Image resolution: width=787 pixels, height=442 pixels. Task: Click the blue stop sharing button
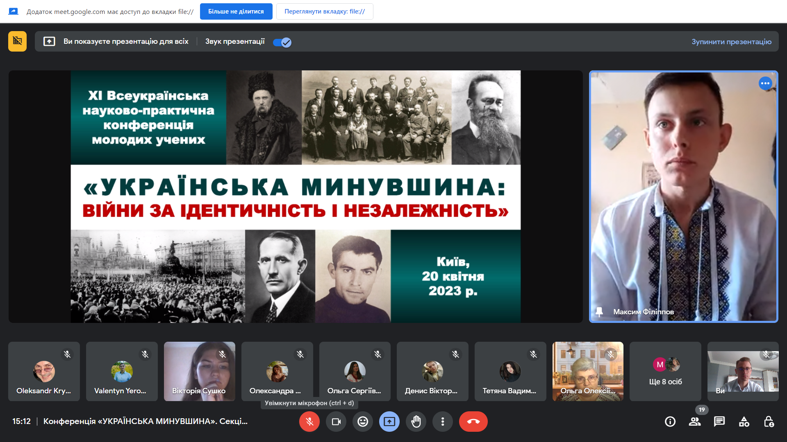236,11
